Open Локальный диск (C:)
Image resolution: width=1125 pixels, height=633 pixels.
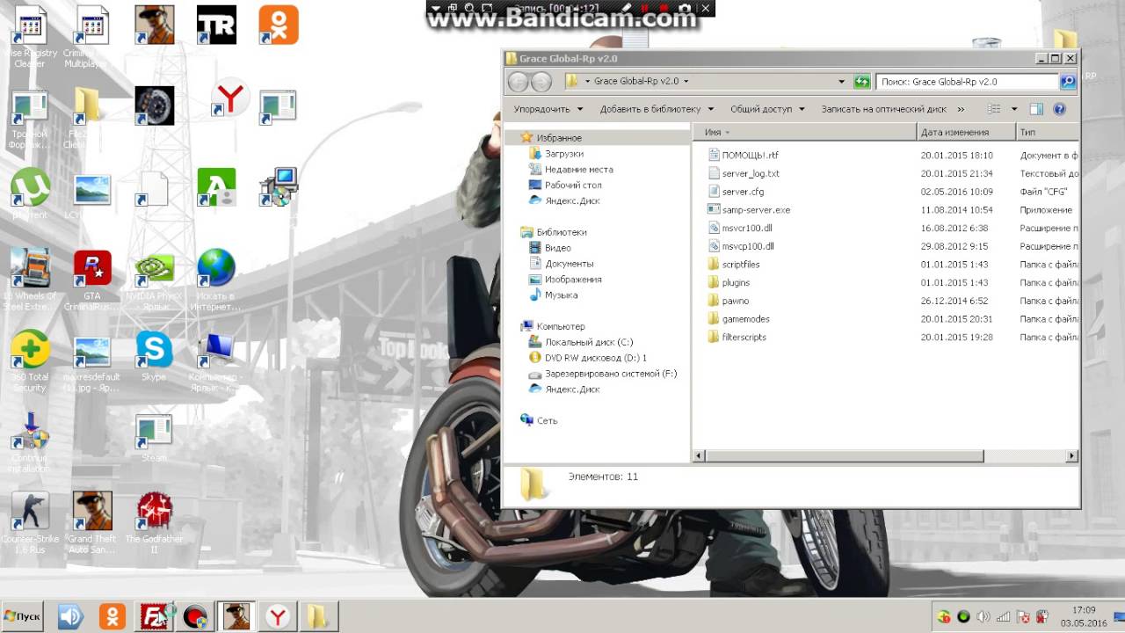[x=580, y=342]
